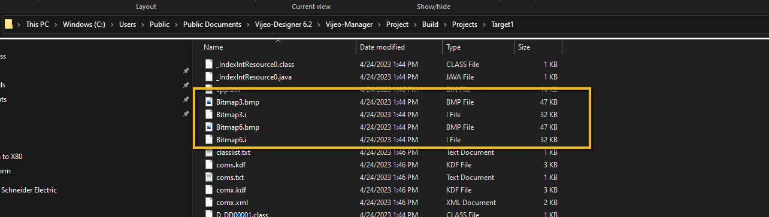Click the folder icon in the address bar
This screenshot has width=769, height=217.
pyautogui.click(x=8, y=25)
